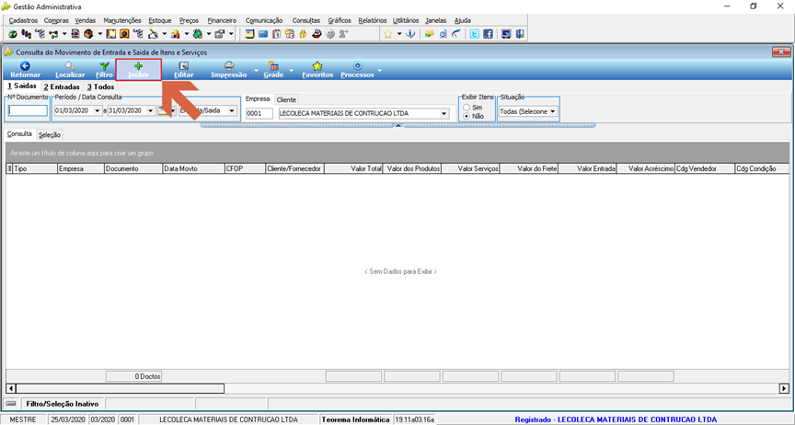The height and width of the screenshot is (425, 795).
Task: Expand the company name dropdown LECOLECA MATERIAIS
Action: (x=444, y=113)
